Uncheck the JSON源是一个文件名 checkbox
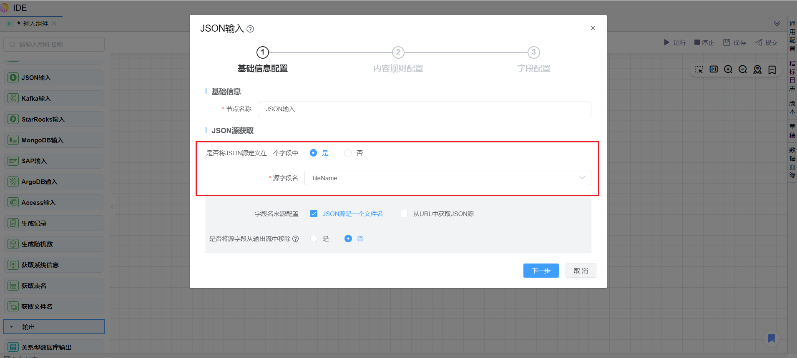The image size is (797, 358). pos(314,214)
